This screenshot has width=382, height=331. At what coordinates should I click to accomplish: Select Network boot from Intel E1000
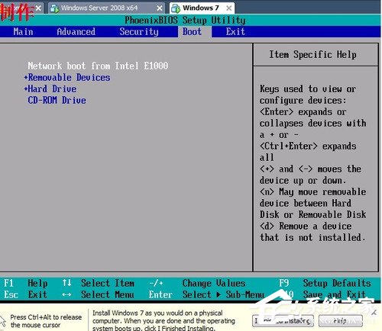tap(98, 66)
